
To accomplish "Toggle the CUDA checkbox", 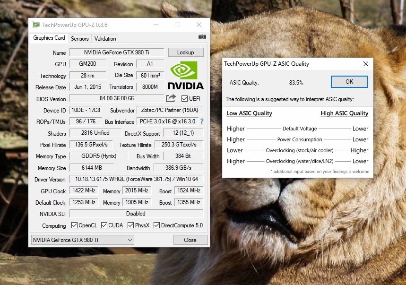I will click(104, 225).
